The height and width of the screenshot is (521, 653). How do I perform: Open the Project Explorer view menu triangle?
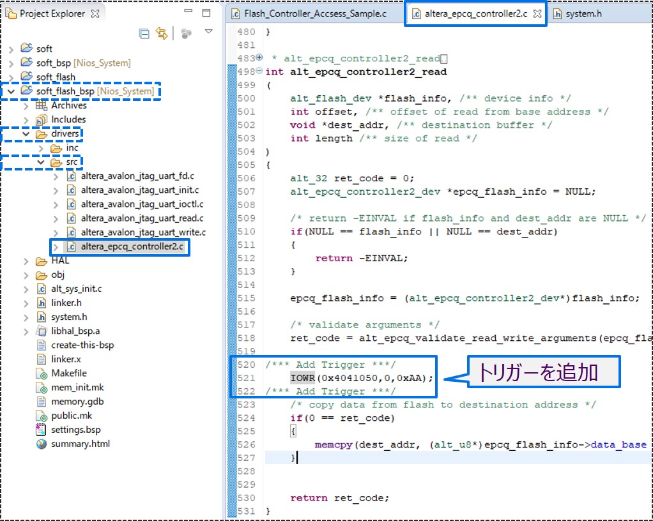209,32
